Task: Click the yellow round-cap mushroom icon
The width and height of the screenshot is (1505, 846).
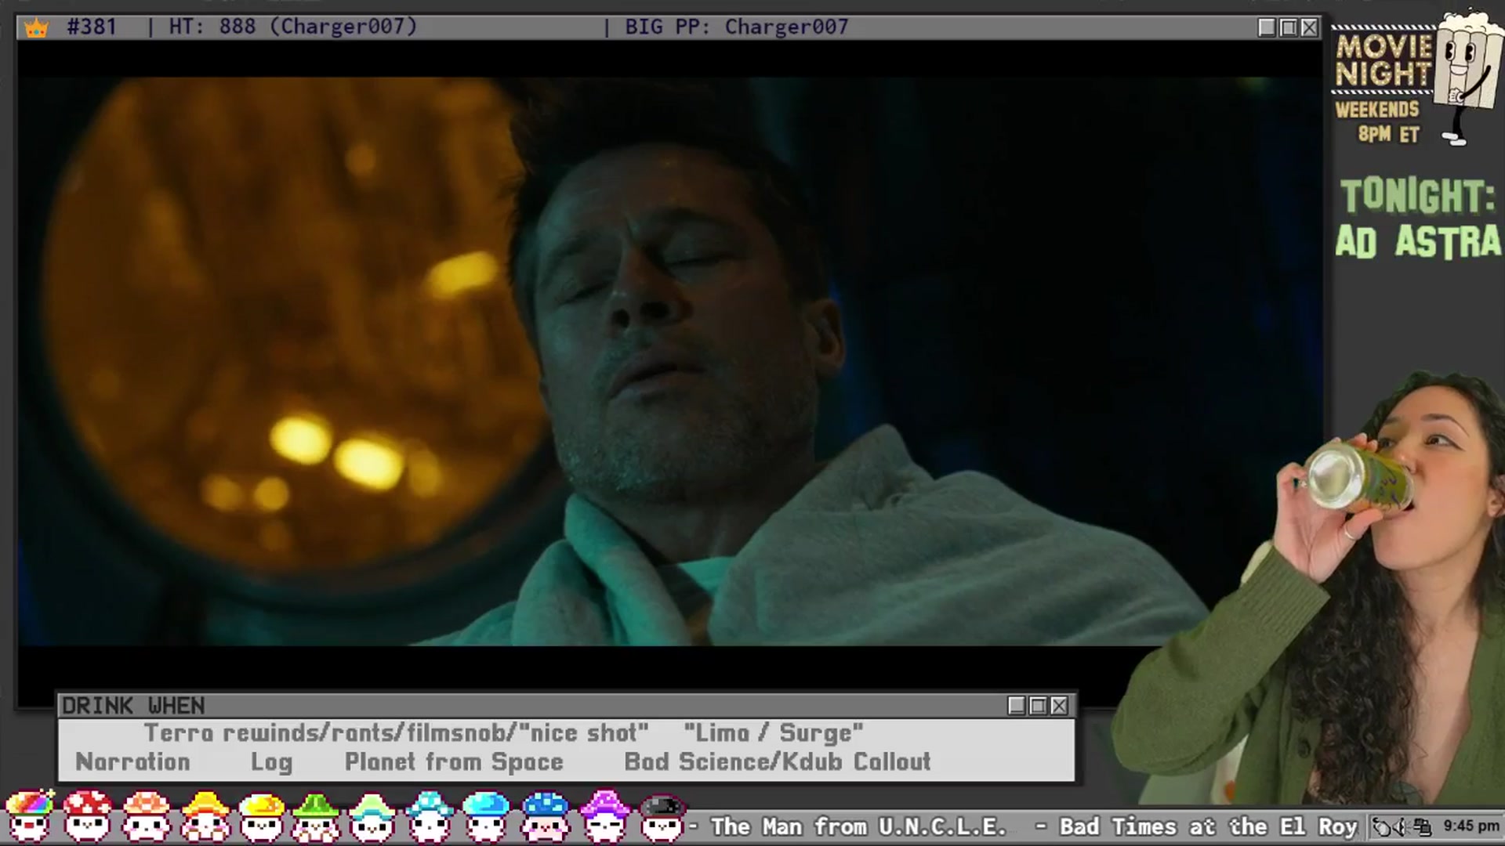Action: click(262, 816)
